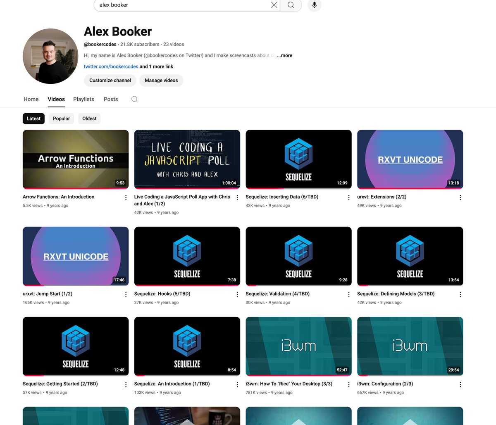
Task: Open video title Sequelize: Defining Models (3/TBD)
Action: click(x=396, y=294)
